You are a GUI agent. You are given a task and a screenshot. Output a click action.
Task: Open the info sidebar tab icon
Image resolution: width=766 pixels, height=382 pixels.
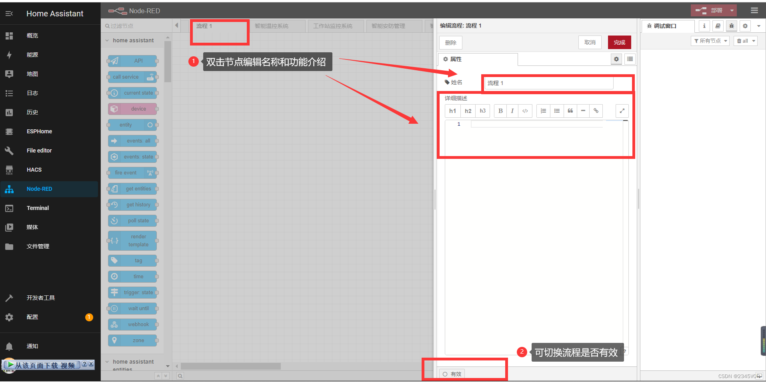tap(704, 26)
